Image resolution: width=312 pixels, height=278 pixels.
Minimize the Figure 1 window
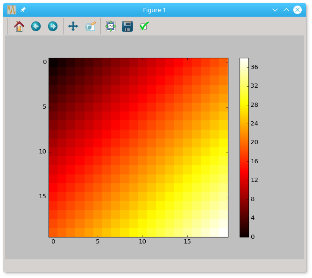[275, 10]
